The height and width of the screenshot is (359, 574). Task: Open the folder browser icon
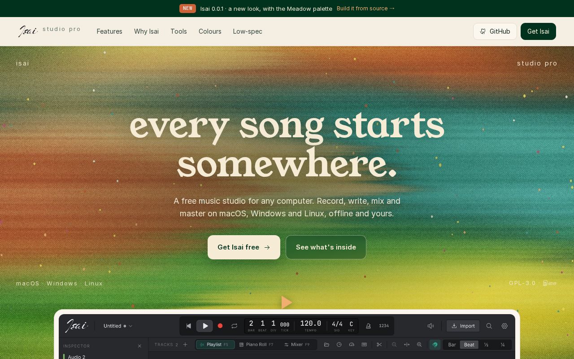pyautogui.click(x=326, y=345)
